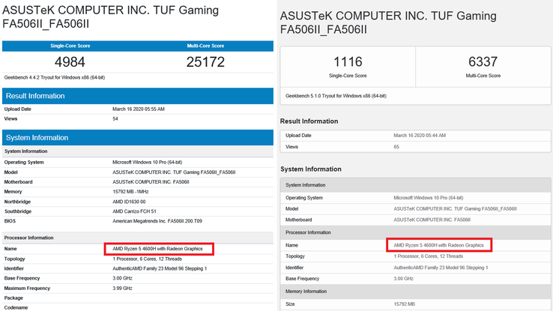Click the ASUSTeK TUF Gaming title of Geekbench 5 page
This screenshot has height=311, width=553.
click(x=388, y=22)
